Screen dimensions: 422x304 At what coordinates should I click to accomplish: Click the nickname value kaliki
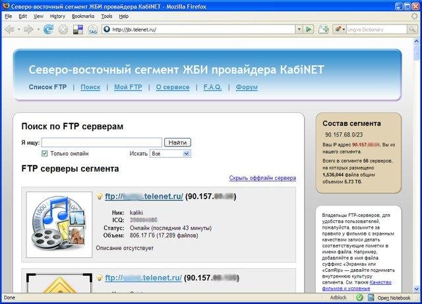(136, 212)
